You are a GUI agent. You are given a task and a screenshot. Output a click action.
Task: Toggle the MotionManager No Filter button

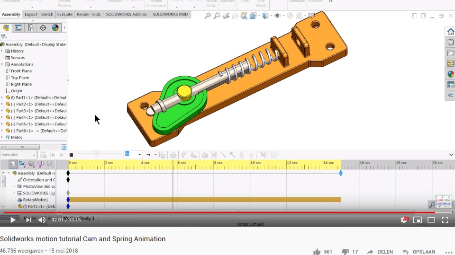pyautogui.click(x=13, y=164)
